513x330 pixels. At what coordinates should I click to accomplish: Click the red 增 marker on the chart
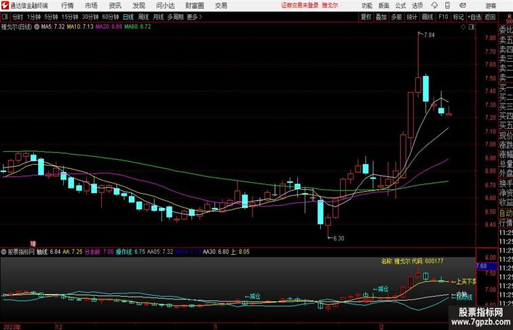click(x=33, y=244)
